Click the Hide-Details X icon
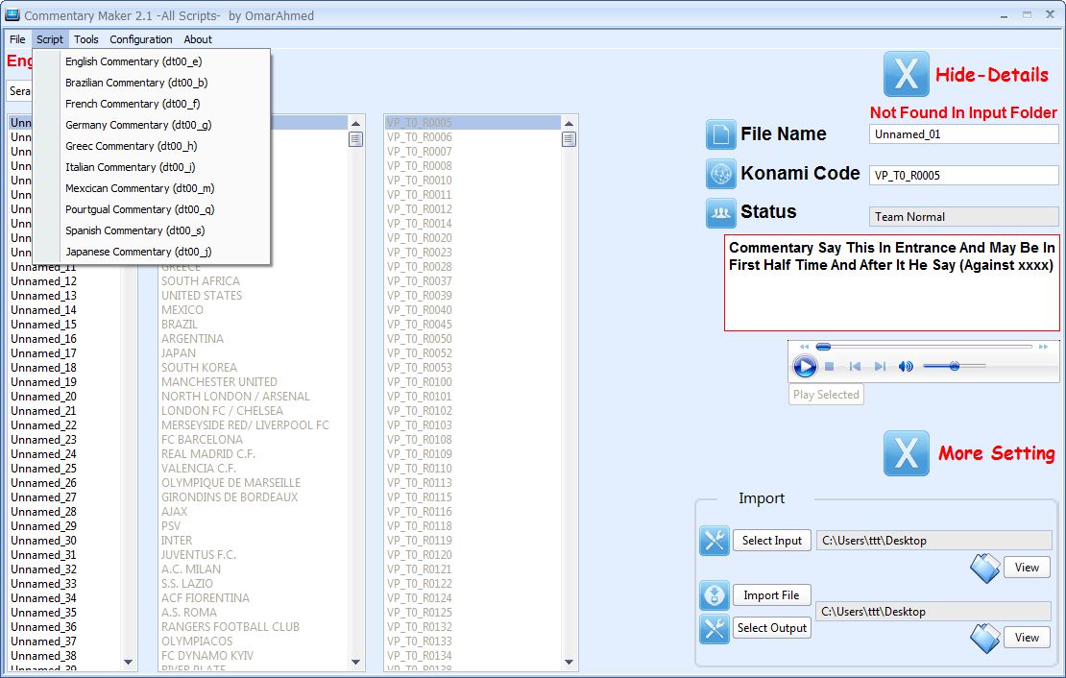This screenshot has height=678, width=1066. pyautogui.click(x=906, y=75)
